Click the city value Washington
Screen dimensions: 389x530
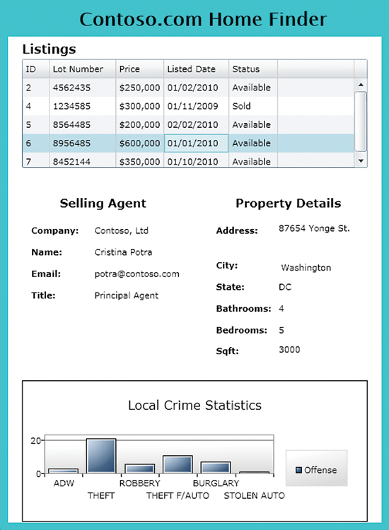click(306, 268)
